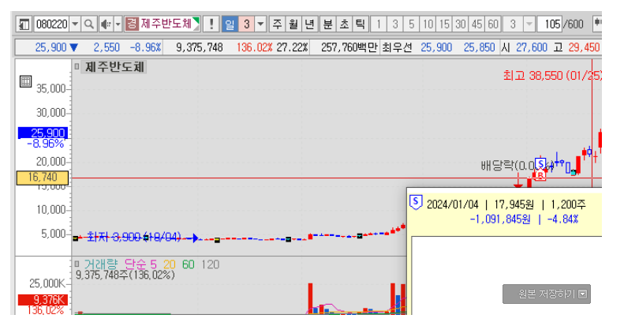Switch to 년 yearly chart
The height and width of the screenshot is (326, 624).
point(310,24)
